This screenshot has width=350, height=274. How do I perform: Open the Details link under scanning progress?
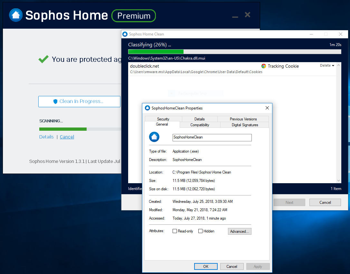pos(46,137)
